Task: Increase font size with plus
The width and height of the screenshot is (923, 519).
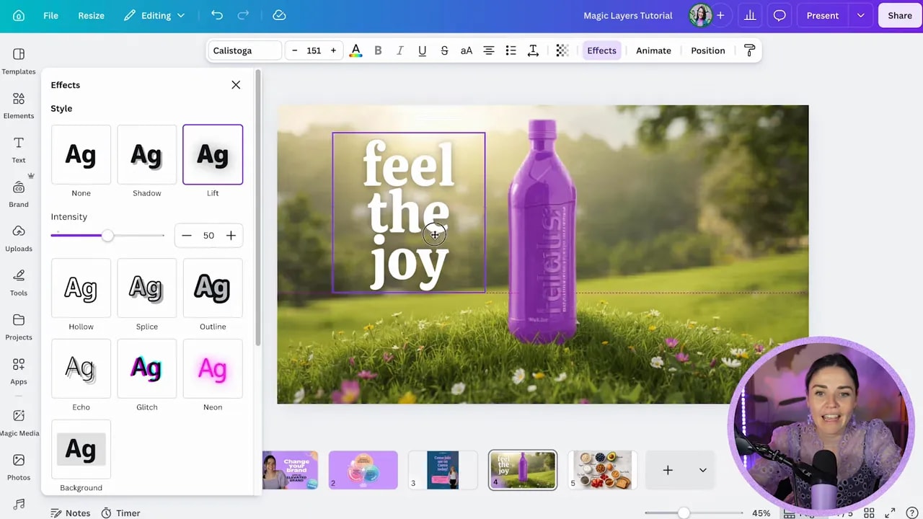Action: (333, 50)
